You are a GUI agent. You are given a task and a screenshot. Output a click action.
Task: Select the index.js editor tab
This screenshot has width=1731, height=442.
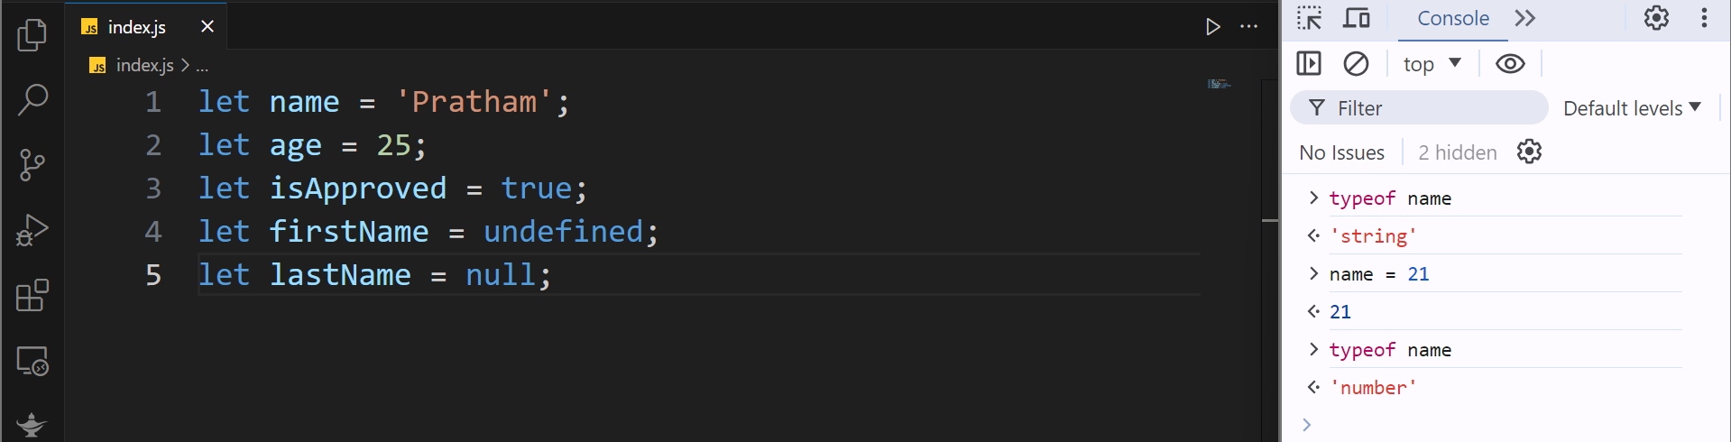(x=137, y=27)
